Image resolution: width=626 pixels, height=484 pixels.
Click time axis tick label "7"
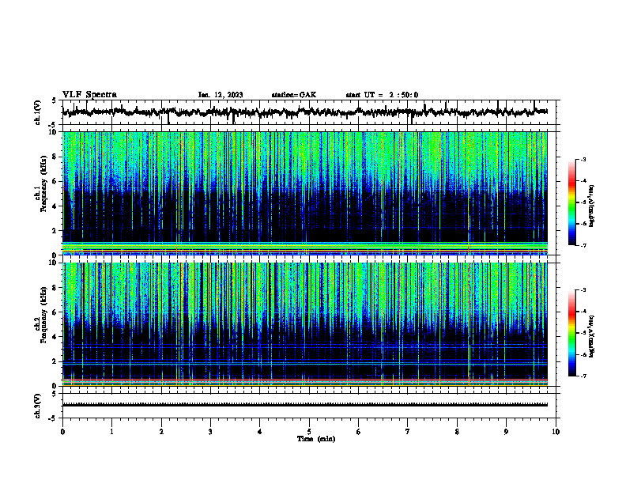408,432
